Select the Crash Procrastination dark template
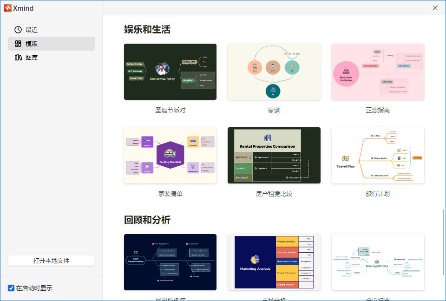446x301 pixels. [x=170, y=262]
